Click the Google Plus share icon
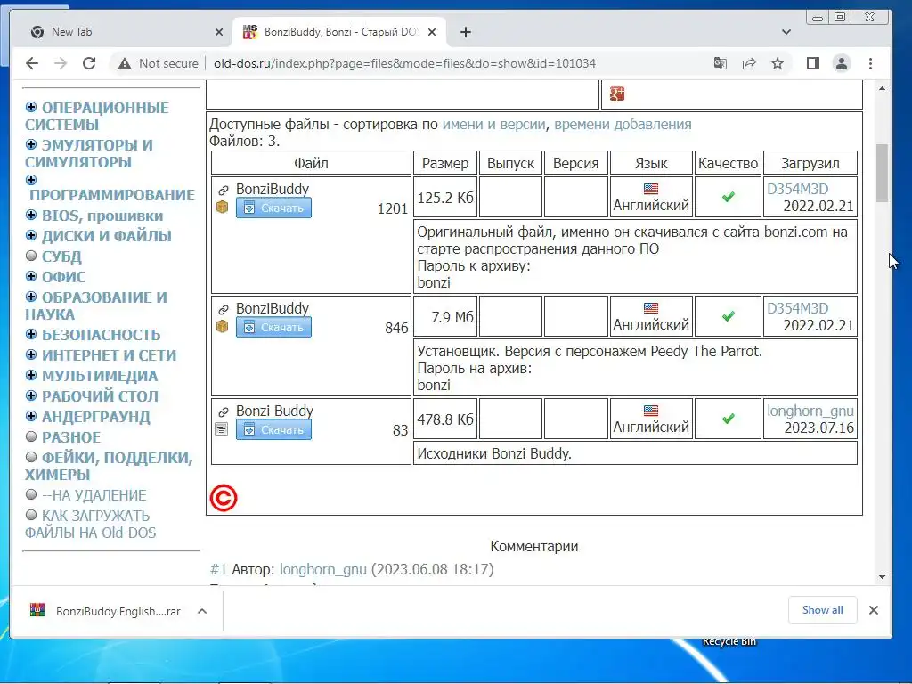The height and width of the screenshot is (684, 912). point(617,93)
